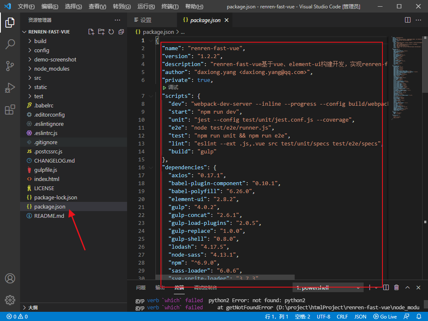
Task: Open the File menu (文件)
Action: [26, 6]
